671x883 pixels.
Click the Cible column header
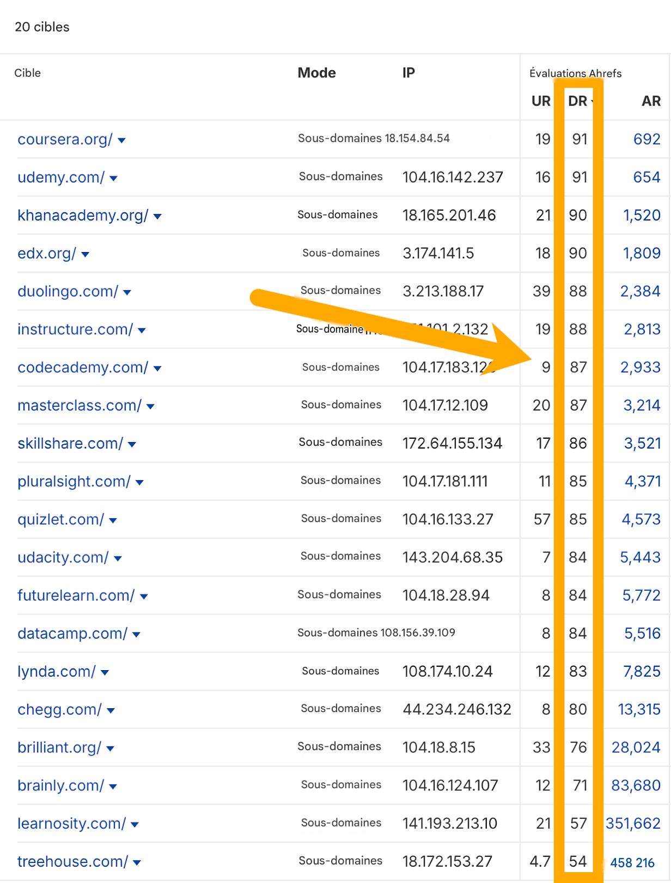27,73
